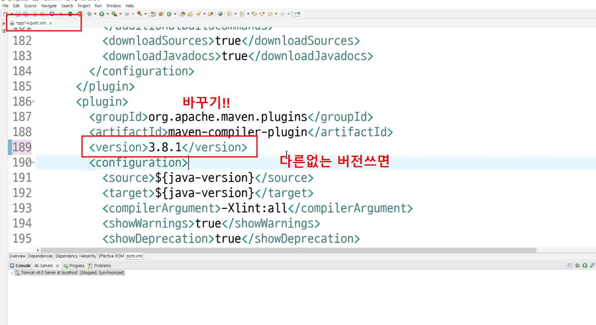Image resolution: width=596 pixels, height=325 pixels.
Task: Click the Save disk icon in toolbar
Action: point(18,14)
